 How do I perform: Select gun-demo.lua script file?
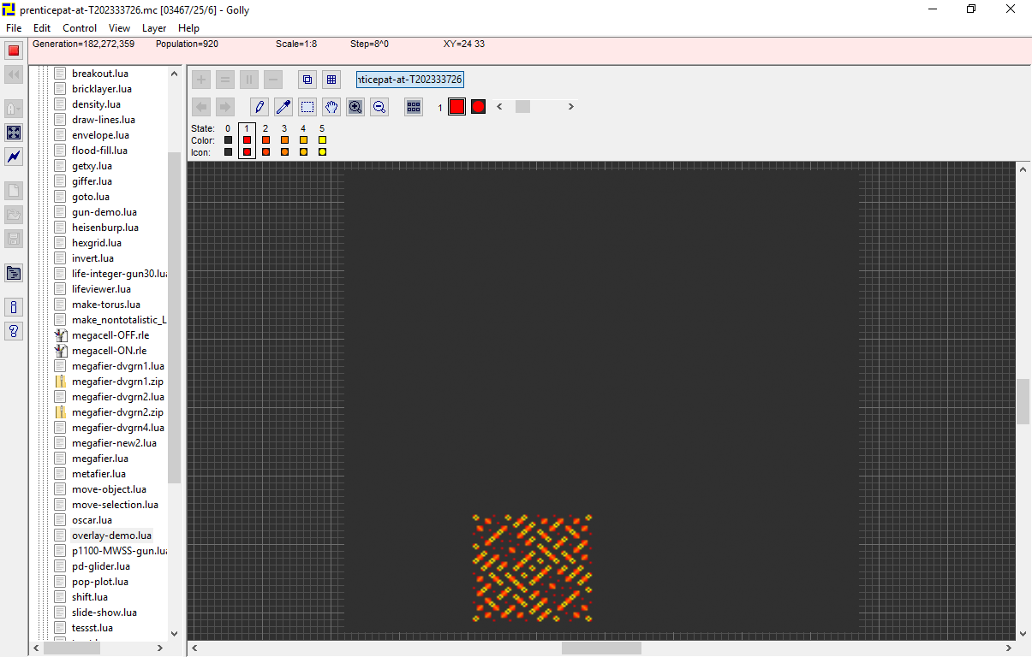click(104, 212)
